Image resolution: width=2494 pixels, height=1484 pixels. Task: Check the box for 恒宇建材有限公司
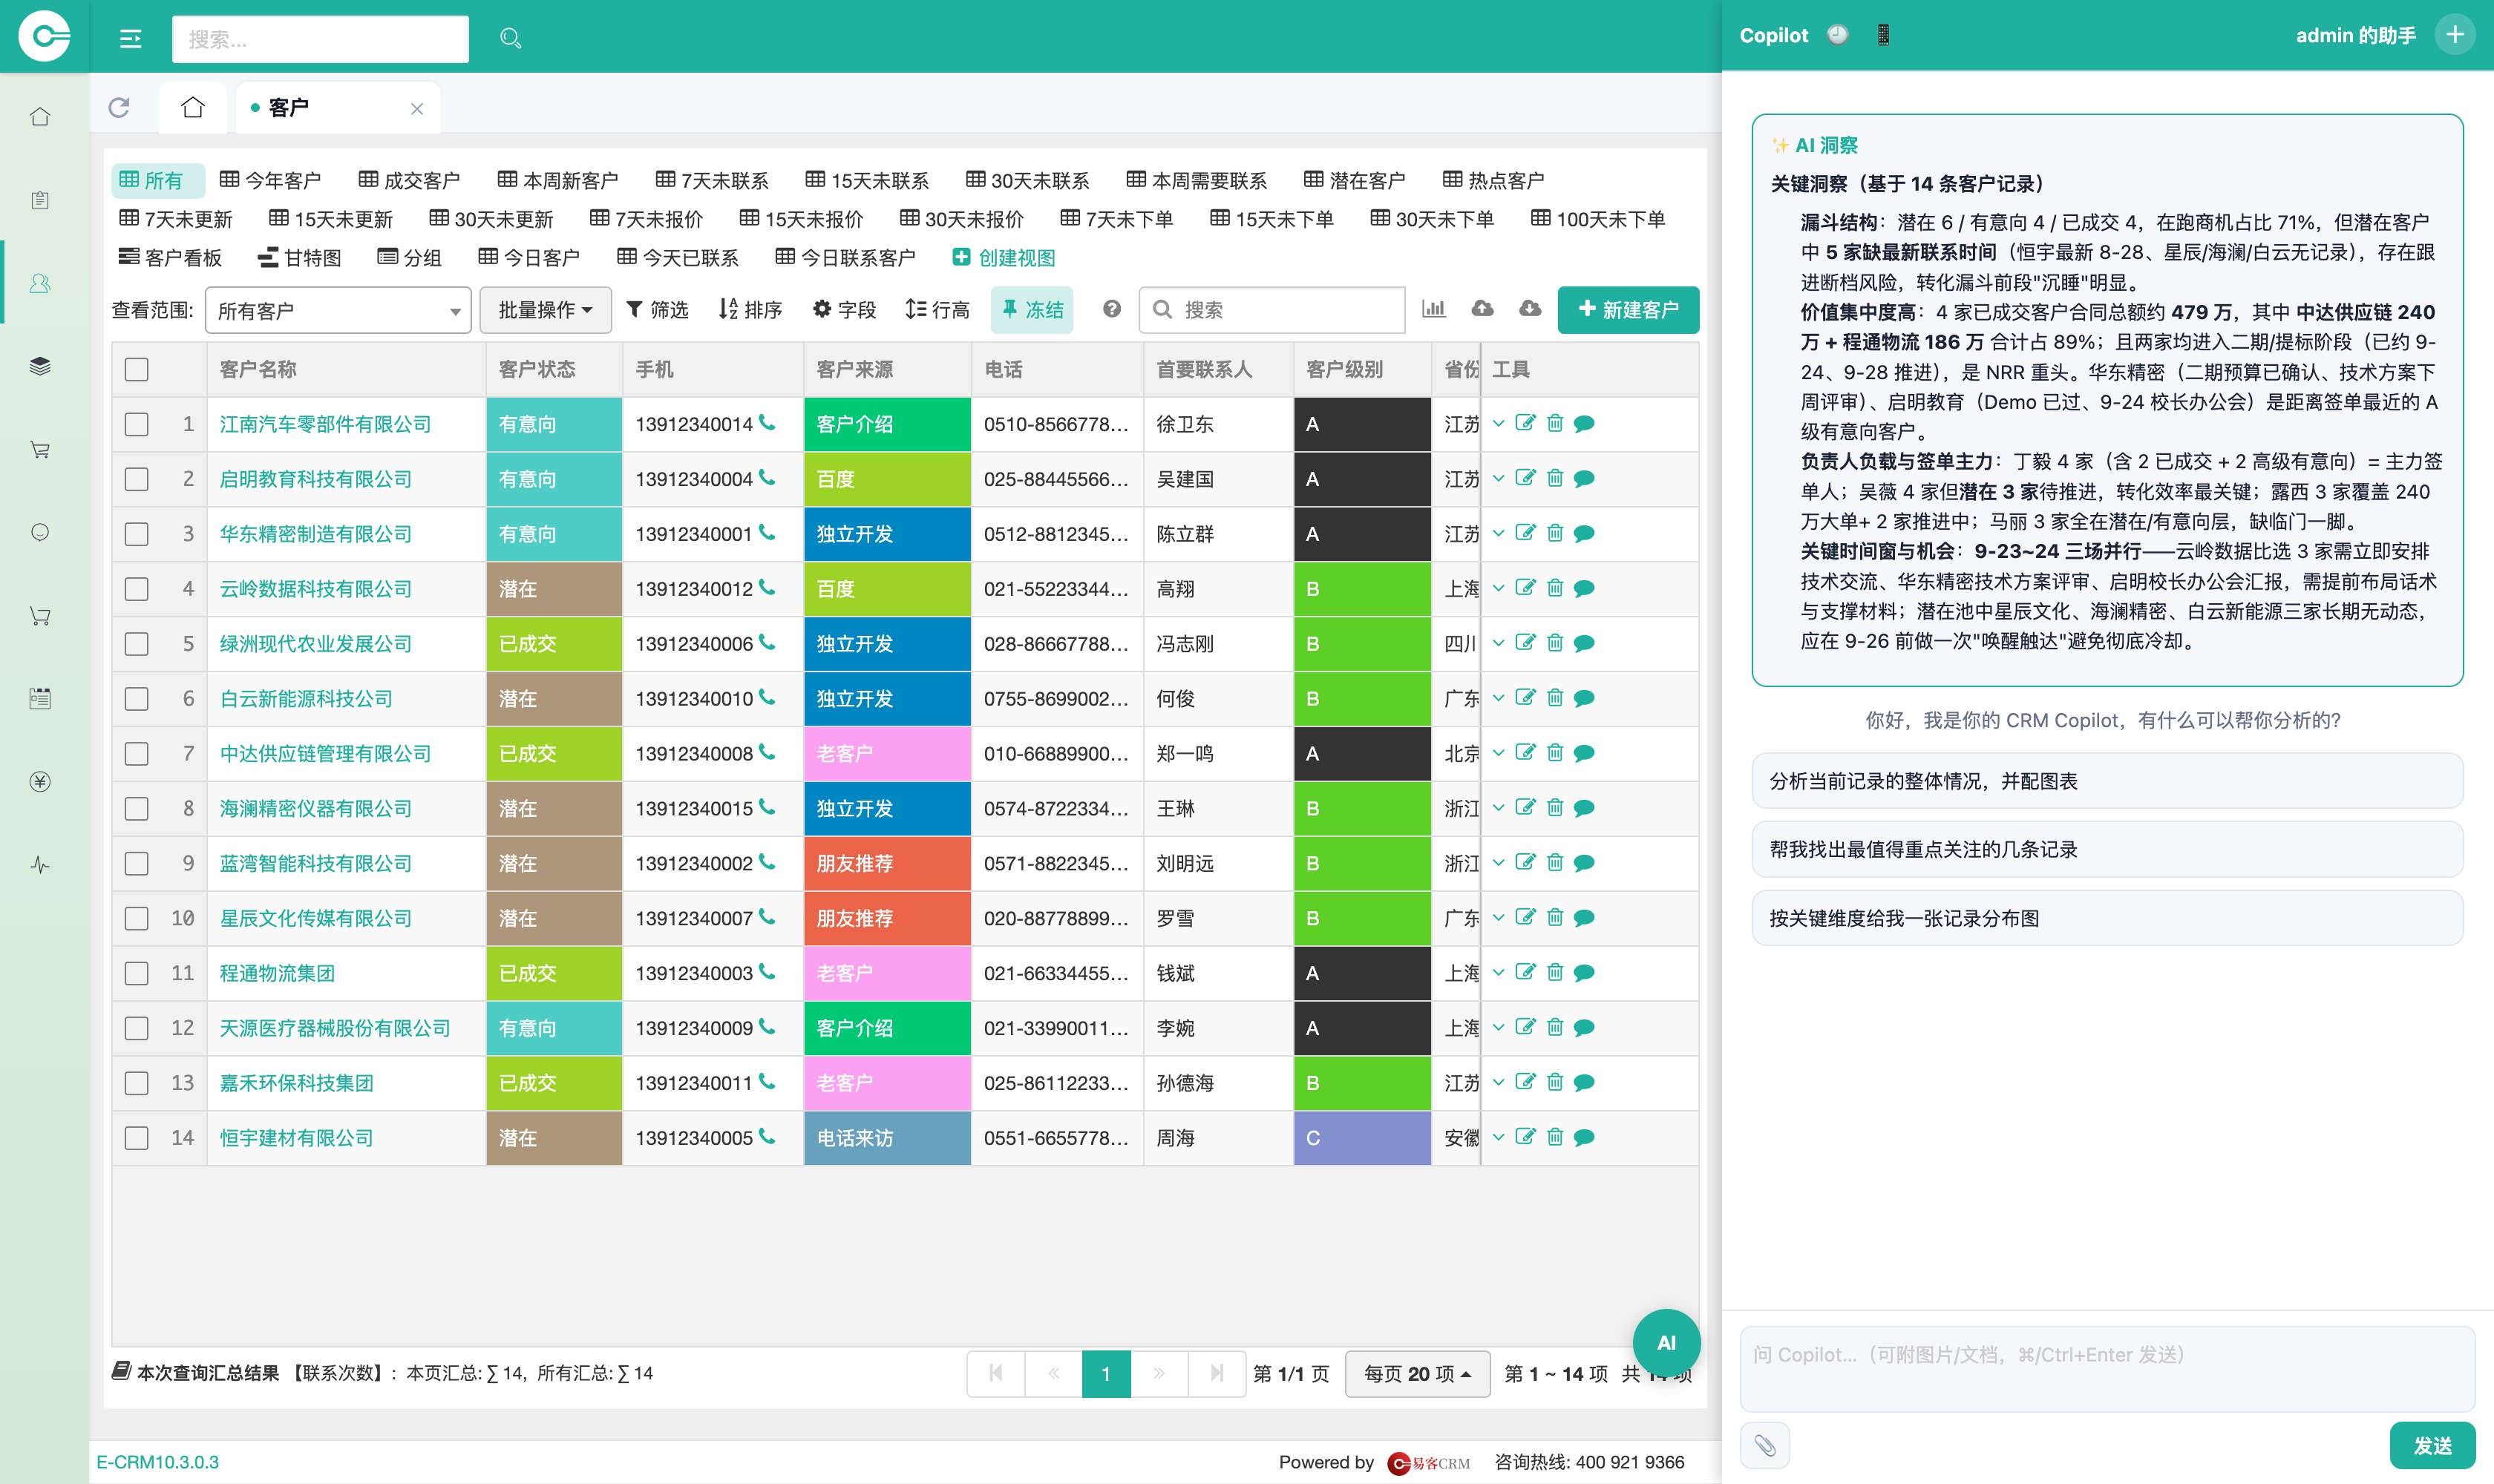(x=137, y=1138)
